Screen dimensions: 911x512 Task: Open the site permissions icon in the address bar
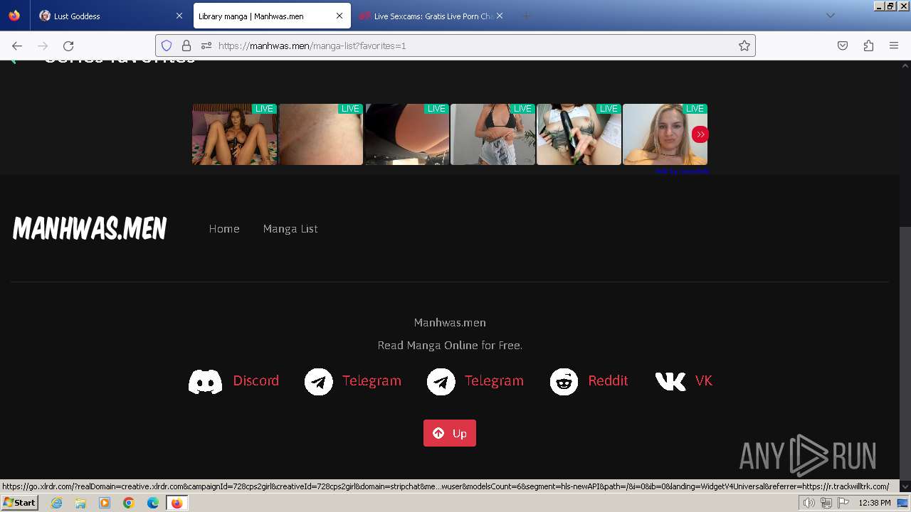click(x=206, y=46)
